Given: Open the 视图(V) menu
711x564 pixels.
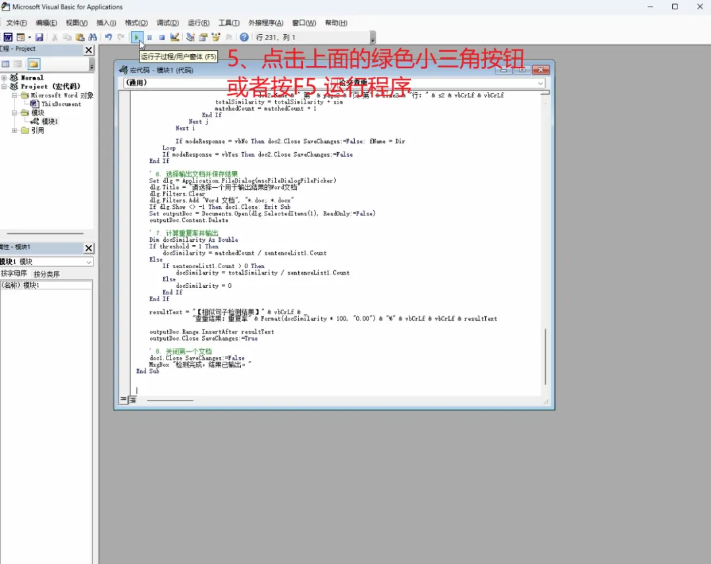Looking at the screenshot, I should click(x=76, y=22).
